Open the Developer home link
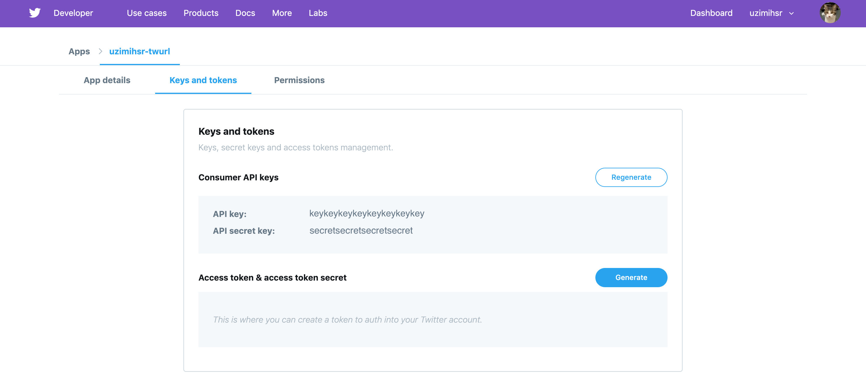The height and width of the screenshot is (385, 866). pos(73,13)
